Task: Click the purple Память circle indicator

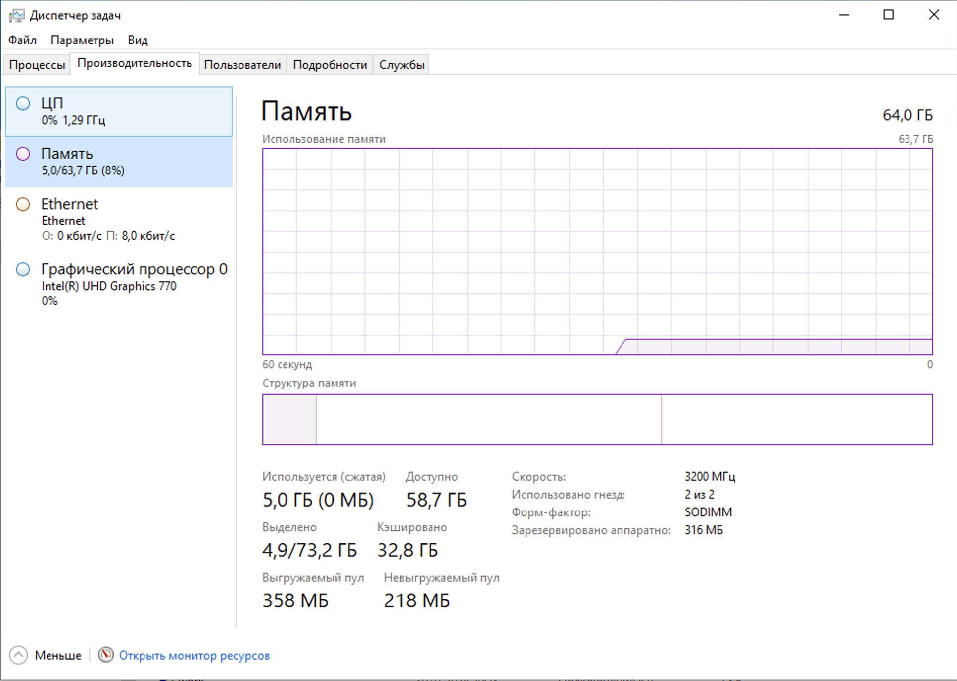Action: [23, 154]
